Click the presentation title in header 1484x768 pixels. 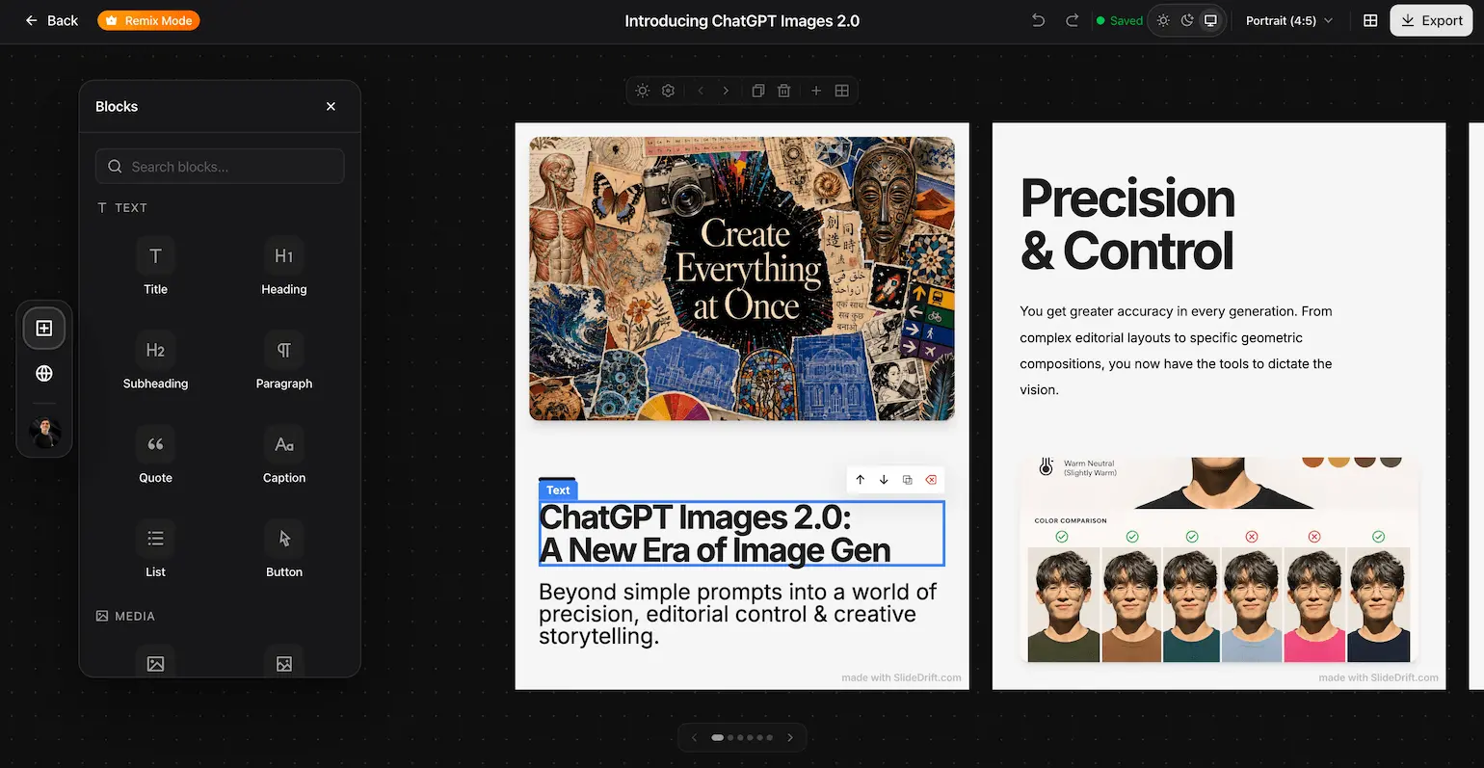742,20
